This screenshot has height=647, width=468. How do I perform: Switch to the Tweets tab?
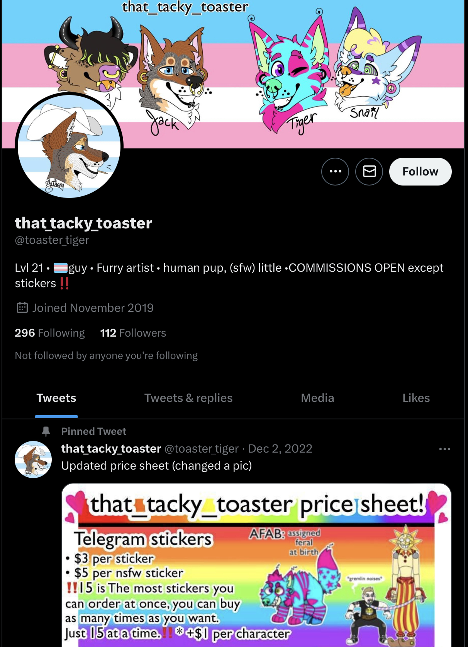point(56,398)
